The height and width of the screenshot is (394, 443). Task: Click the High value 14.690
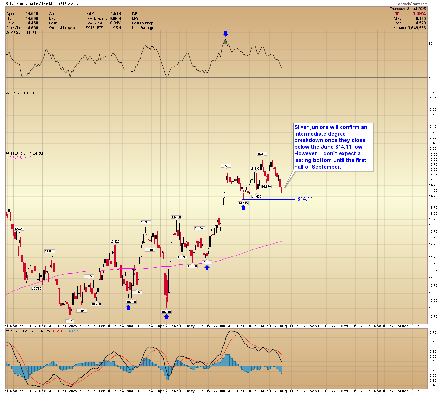tap(32, 19)
